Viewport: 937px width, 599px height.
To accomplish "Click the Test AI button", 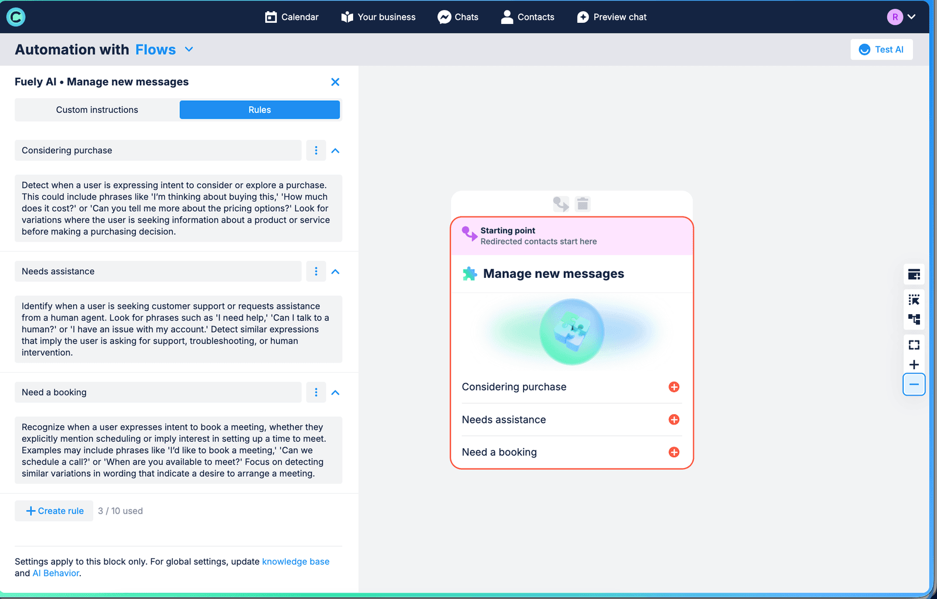I will pyautogui.click(x=881, y=50).
